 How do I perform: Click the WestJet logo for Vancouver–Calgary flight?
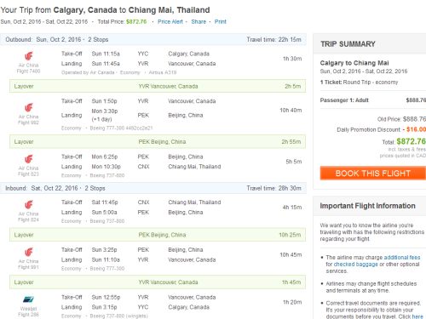tap(28, 299)
